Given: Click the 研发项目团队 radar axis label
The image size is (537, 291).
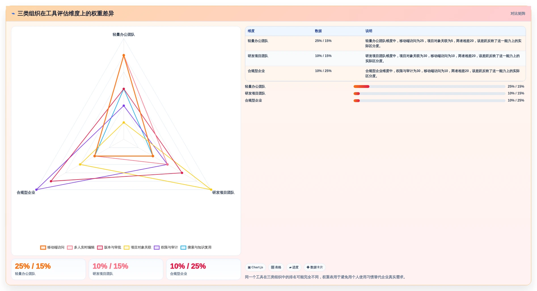Looking at the screenshot, I should click(223, 193).
